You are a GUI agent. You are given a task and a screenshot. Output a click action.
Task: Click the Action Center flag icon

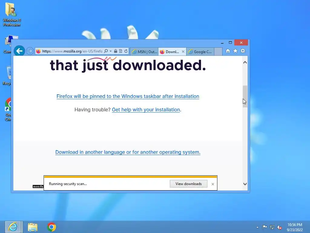[x=265, y=227]
